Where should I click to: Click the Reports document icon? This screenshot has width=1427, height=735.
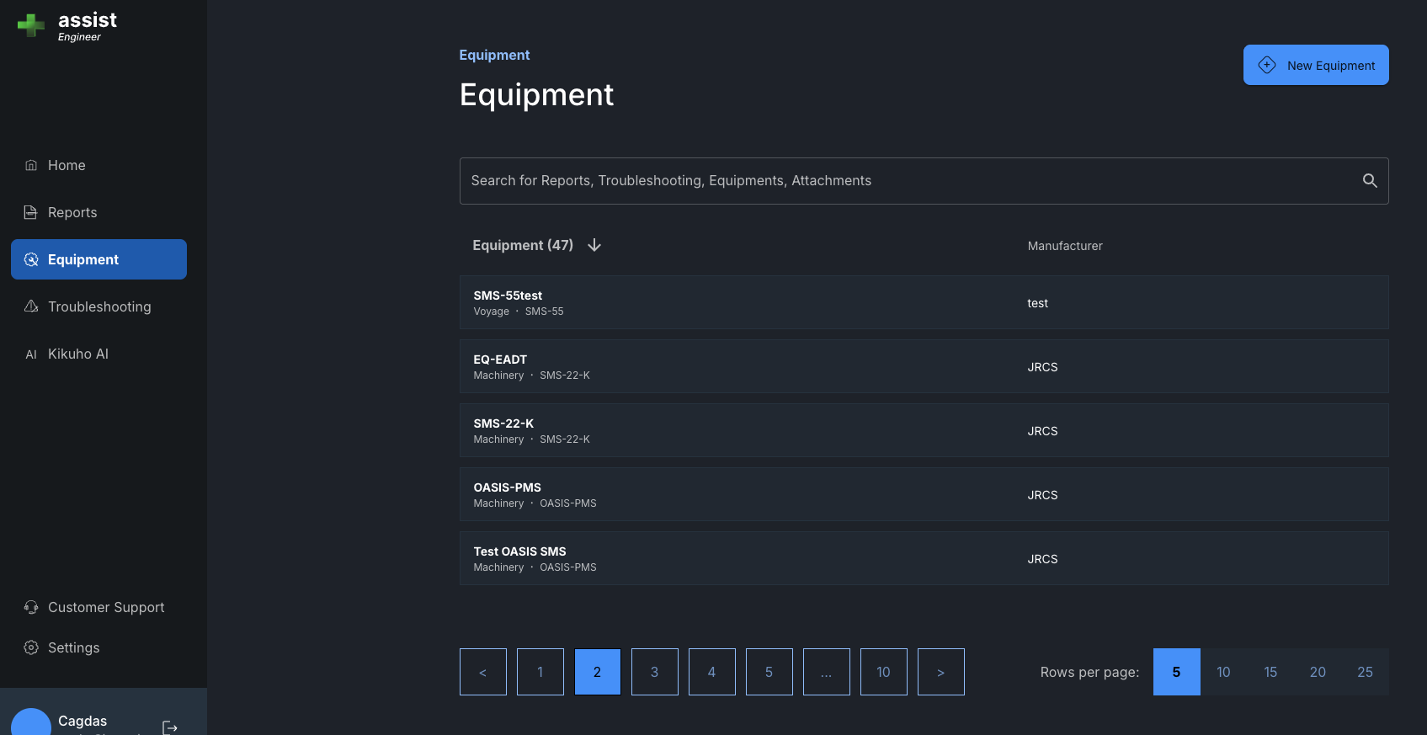(x=31, y=212)
